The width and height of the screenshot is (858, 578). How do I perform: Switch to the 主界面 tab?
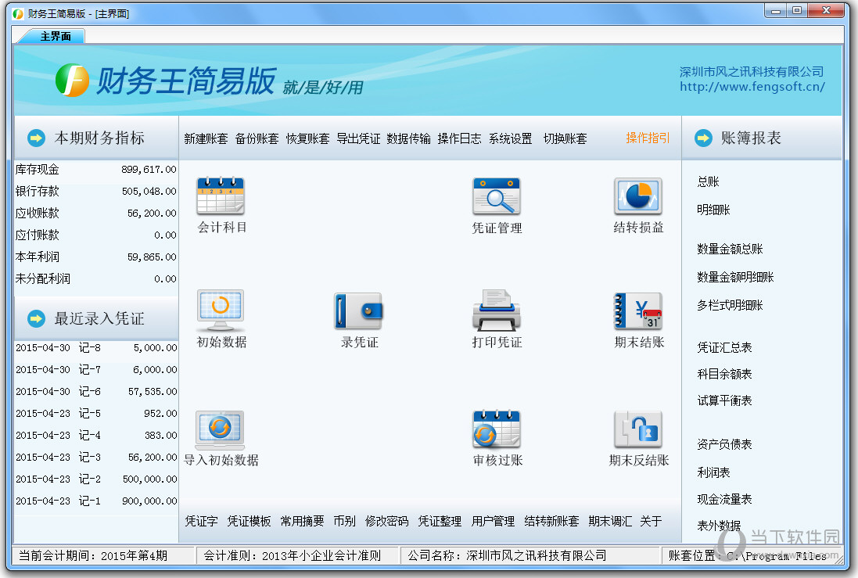pos(55,36)
